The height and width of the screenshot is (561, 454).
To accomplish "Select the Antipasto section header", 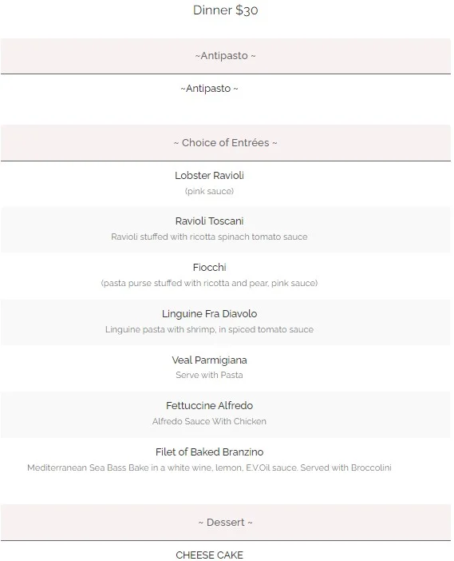I will pos(225,56).
